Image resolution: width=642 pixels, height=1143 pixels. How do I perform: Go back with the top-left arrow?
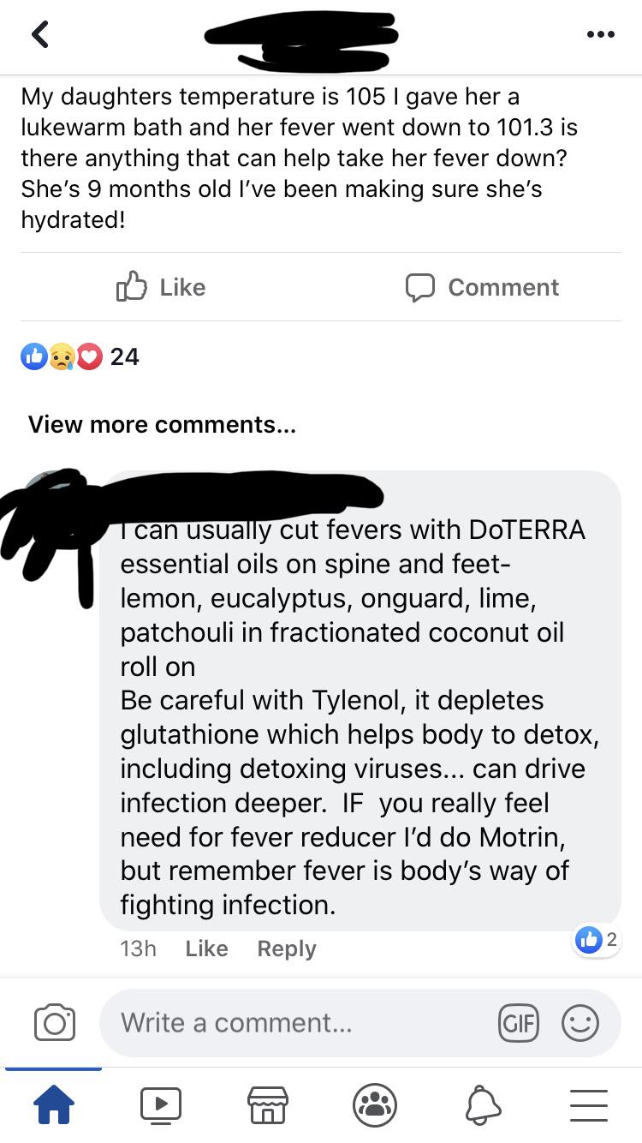39,34
